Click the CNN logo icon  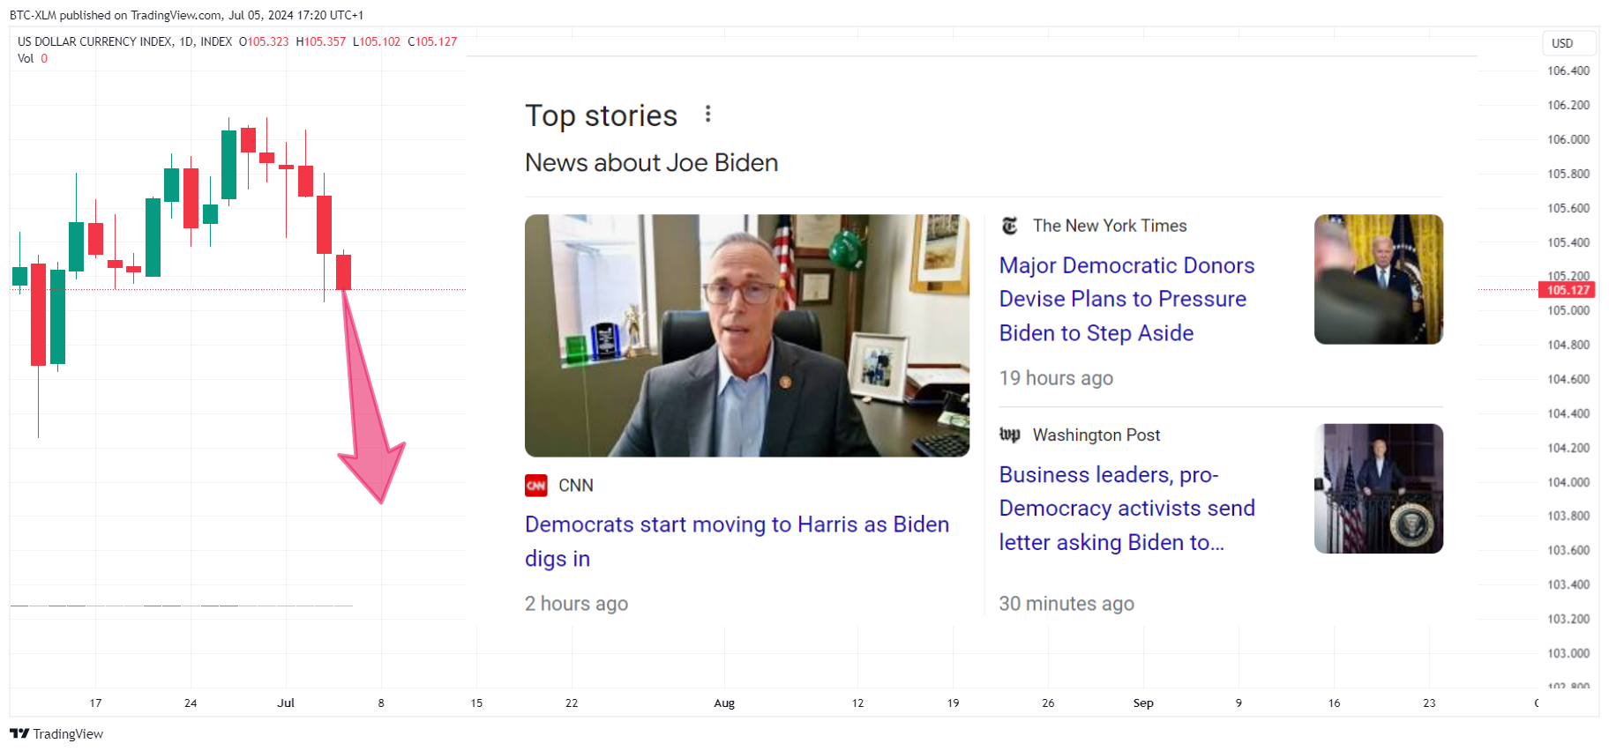tap(536, 486)
